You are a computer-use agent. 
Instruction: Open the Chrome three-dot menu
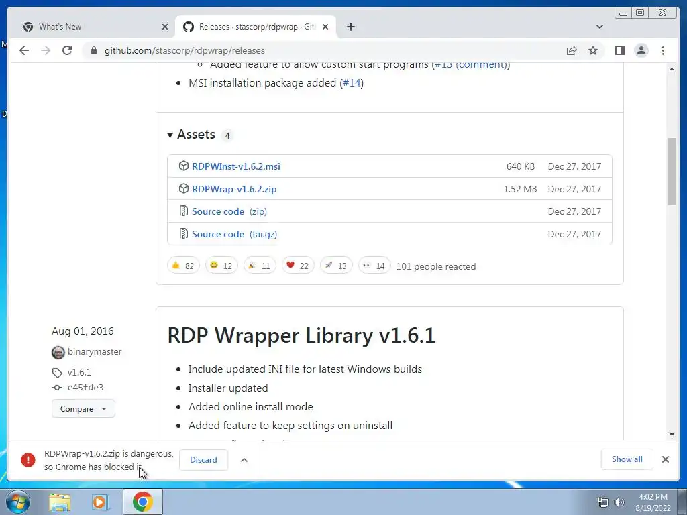click(663, 50)
